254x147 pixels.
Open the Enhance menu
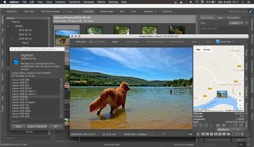coord(60,2)
